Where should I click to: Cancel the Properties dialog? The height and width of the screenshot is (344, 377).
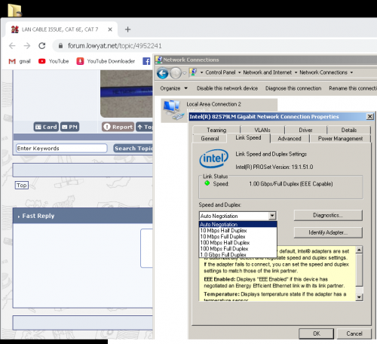[x=354, y=333]
